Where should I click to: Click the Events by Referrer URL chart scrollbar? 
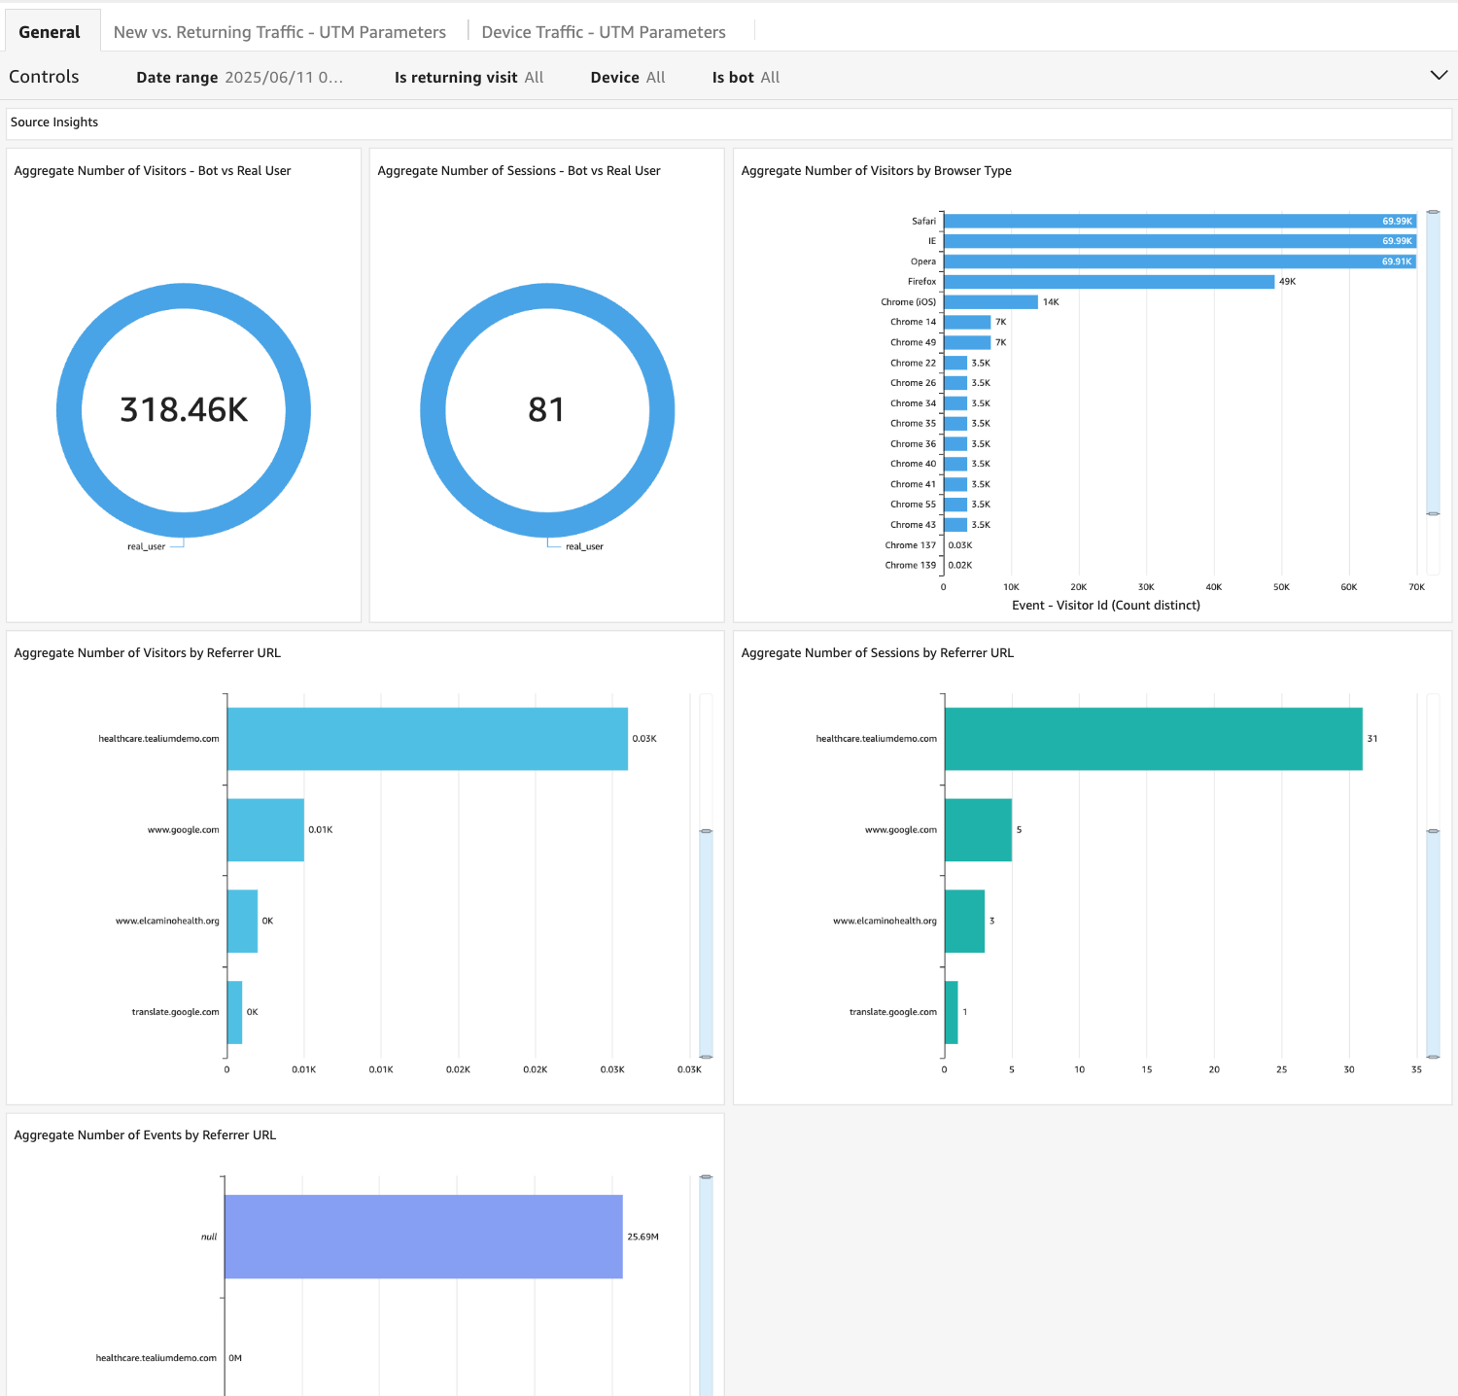(x=706, y=1283)
